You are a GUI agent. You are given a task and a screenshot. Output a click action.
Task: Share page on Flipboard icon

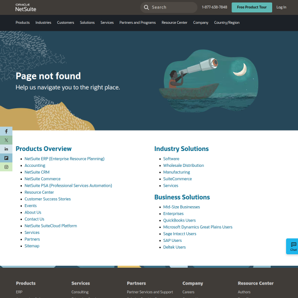(6, 158)
